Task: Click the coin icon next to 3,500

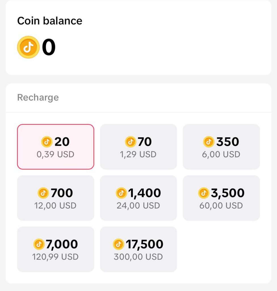Action: coord(203,193)
